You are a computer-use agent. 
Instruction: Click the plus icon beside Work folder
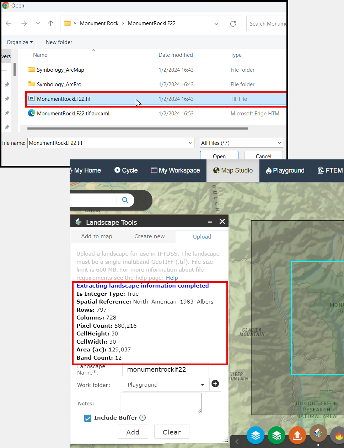[215, 384]
